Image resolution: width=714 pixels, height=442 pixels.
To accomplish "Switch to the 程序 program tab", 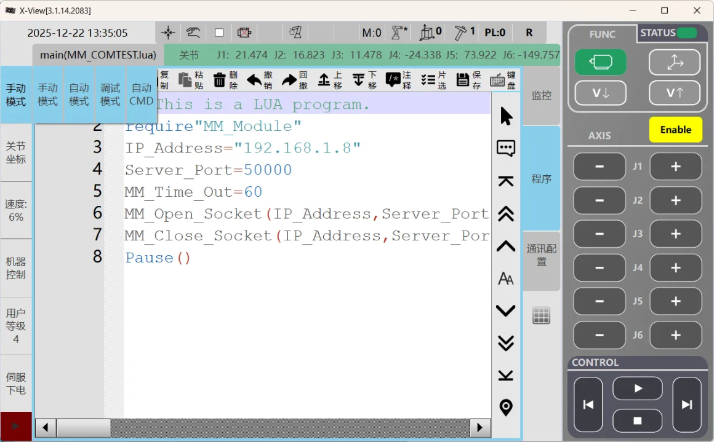I will (542, 179).
